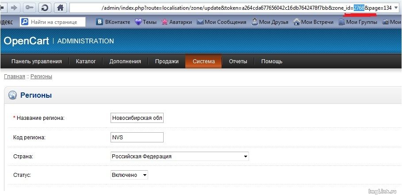The width and height of the screenshot is (402, 195).
Task: Open the ВКонтакте bookmark
Action: pyautogui.click(x=113, y=22)
